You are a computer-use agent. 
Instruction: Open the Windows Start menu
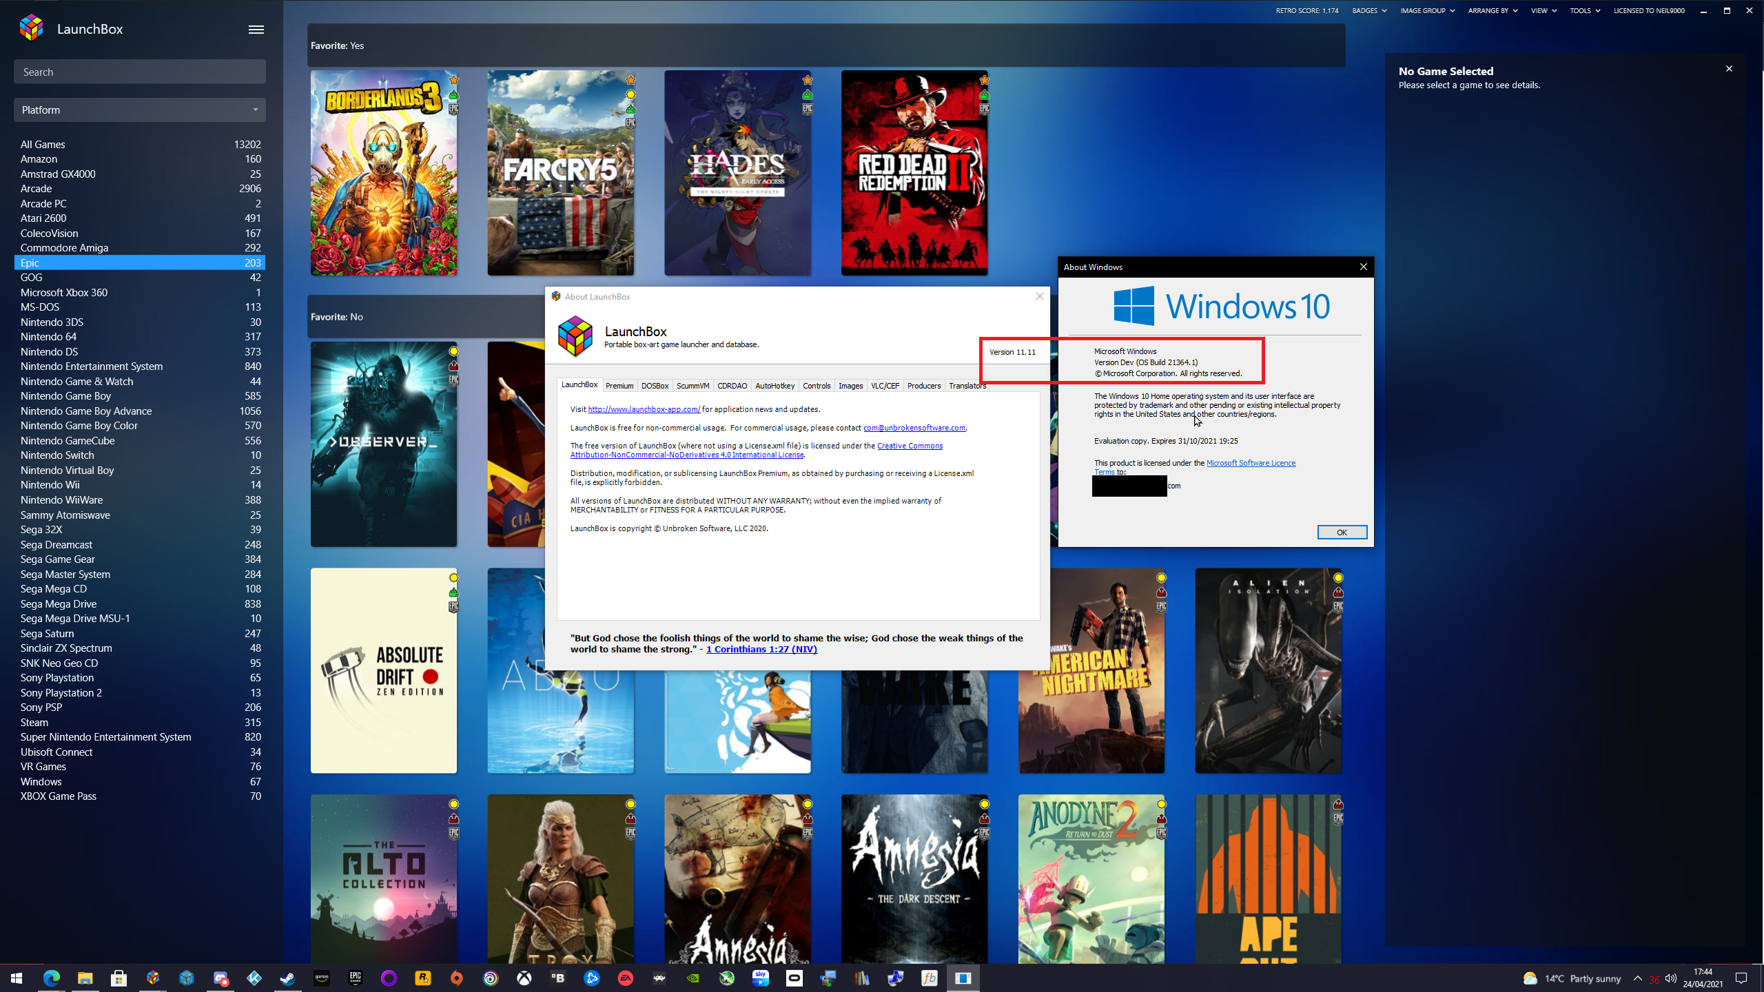(x=17, y=978)
